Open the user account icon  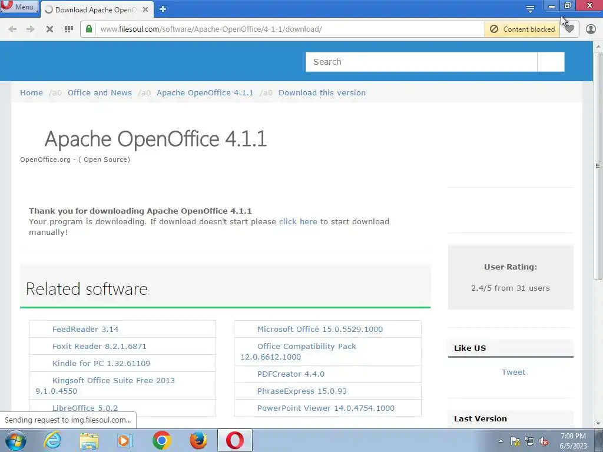click(591, 29)
